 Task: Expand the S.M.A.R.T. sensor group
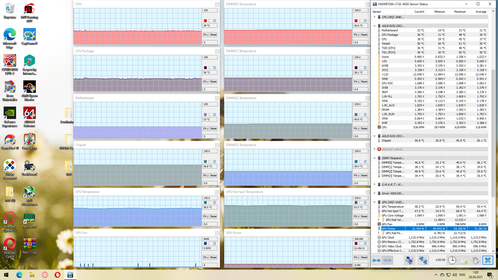tap(374, 185)
